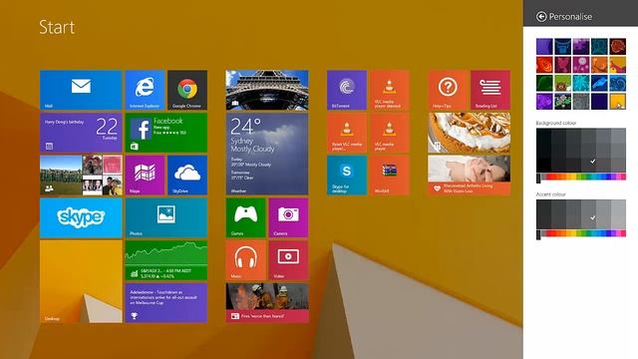Open the green Finance chart tile

(166, 260)
